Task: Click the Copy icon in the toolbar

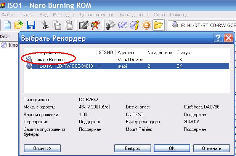Action: pyautogui.click(x=57, y=25)
